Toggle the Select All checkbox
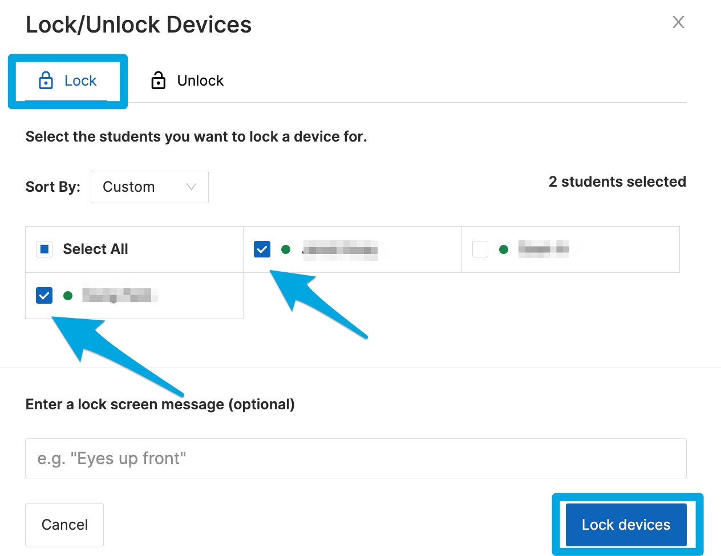Screen dimensions: 721x556 point(44,249)
